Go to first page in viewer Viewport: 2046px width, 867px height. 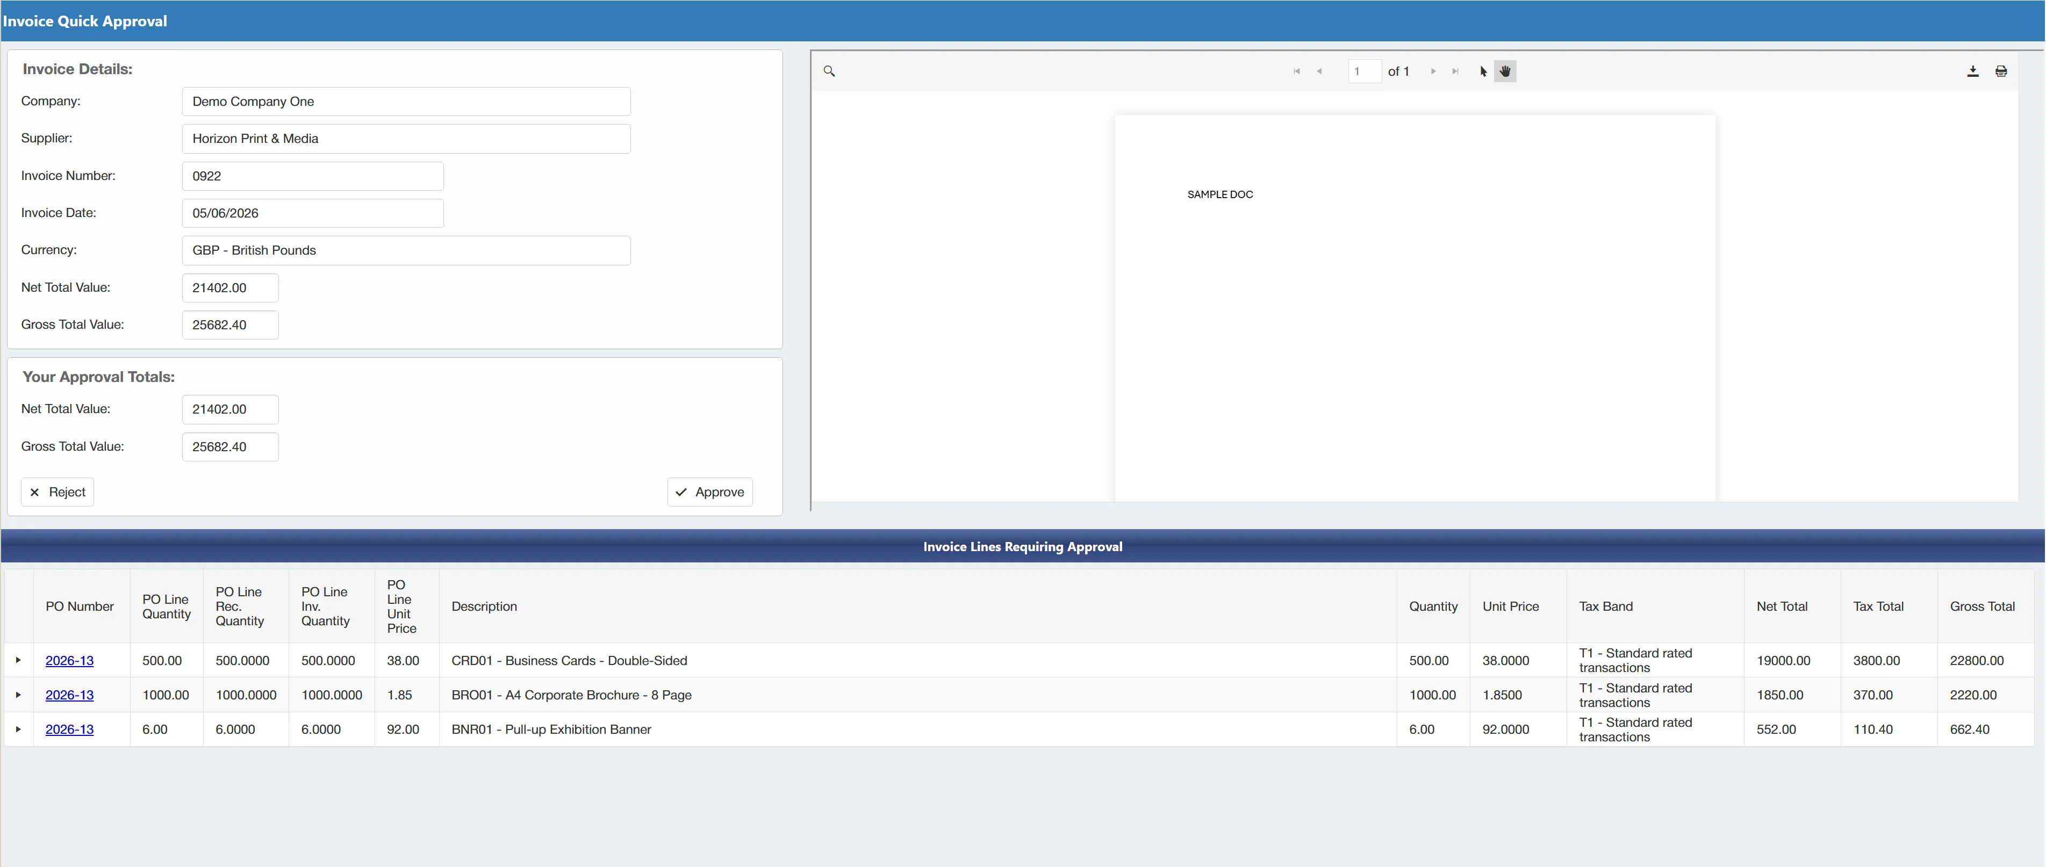1297,71
